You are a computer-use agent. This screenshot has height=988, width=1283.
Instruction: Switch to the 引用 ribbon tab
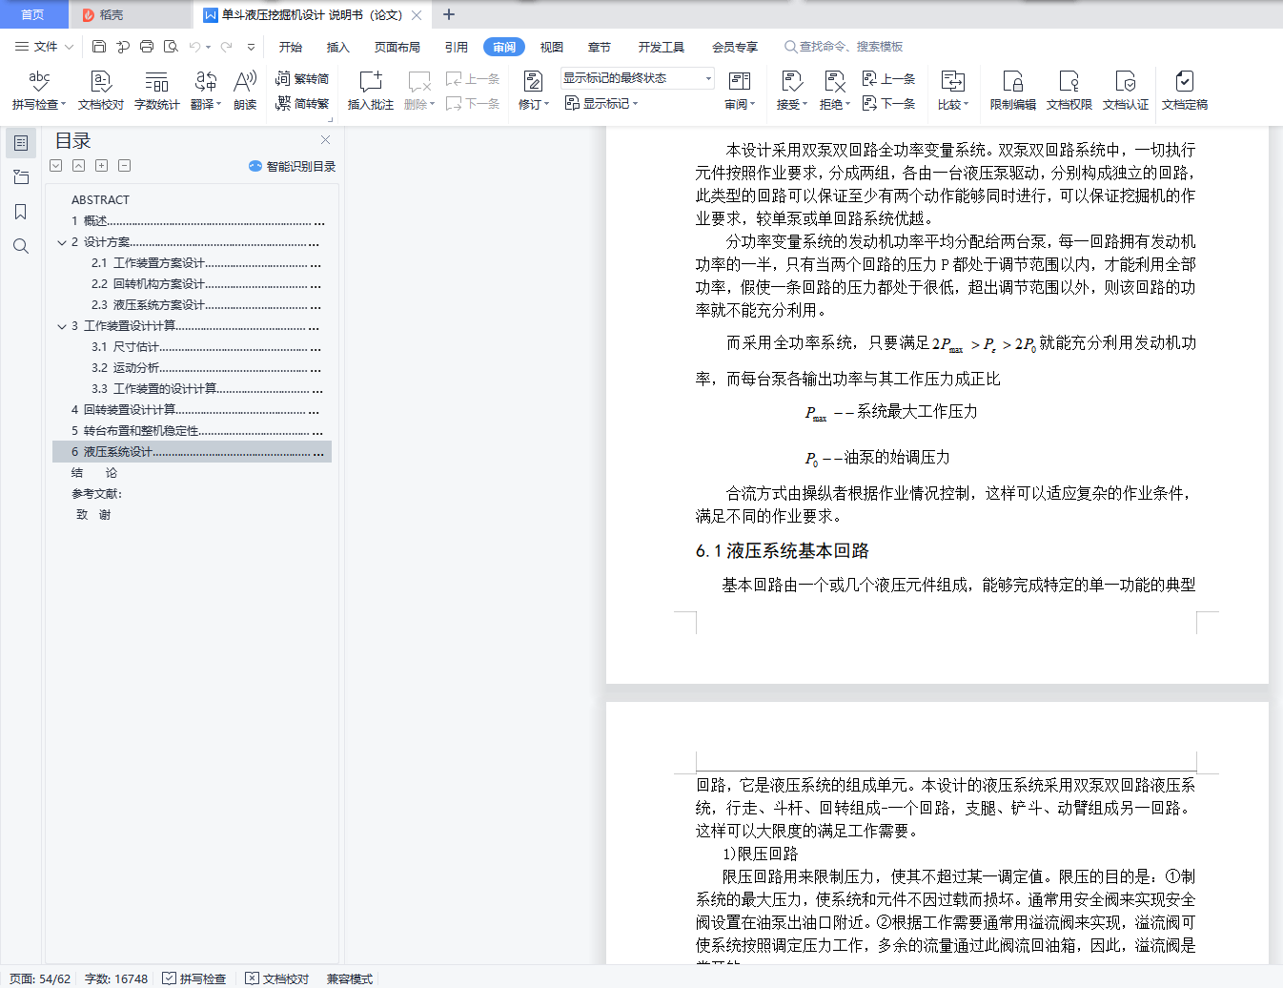coord(457,47)
